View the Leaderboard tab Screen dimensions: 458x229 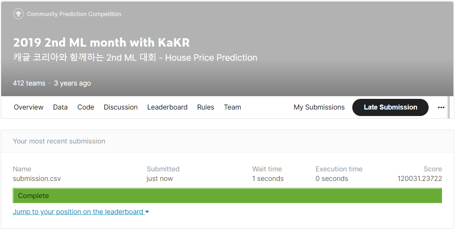tap(167, 107)
